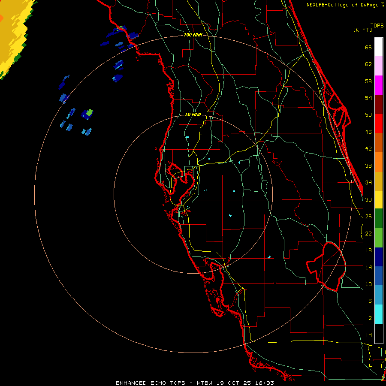Click the 58 legend value
The width and height of the screenshot is (386, 386).
point(368,81)
